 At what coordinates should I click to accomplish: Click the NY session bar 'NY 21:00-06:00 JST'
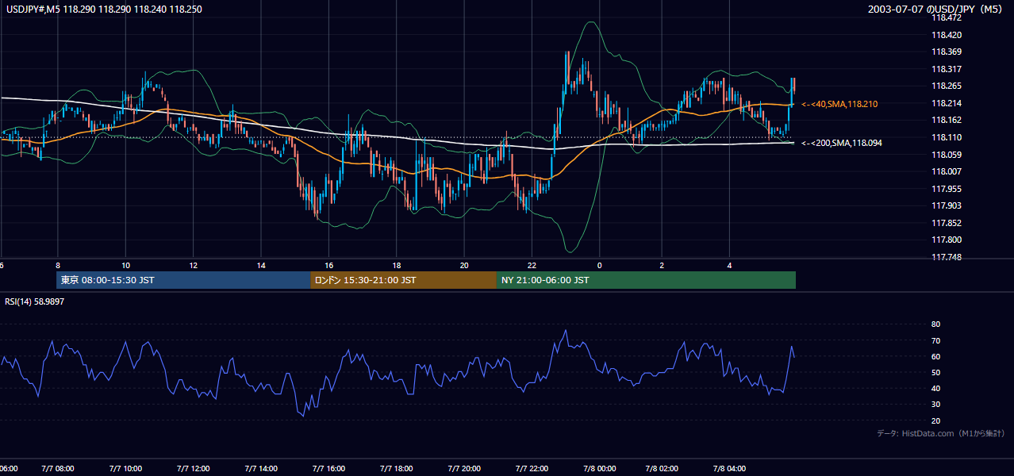[x=646, y=280]
